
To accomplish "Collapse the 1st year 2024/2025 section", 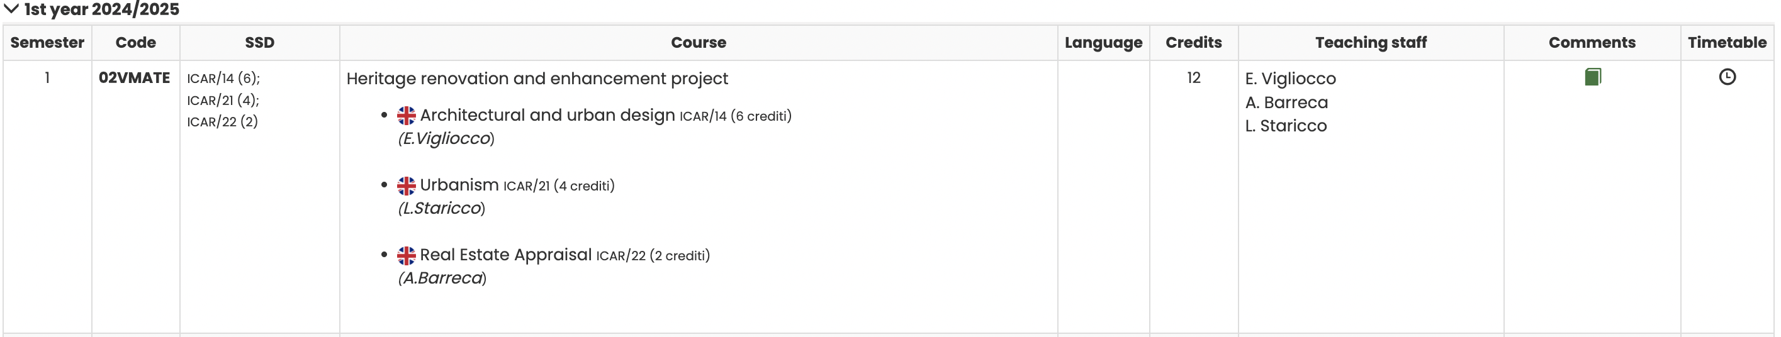I will click(12, 9).
